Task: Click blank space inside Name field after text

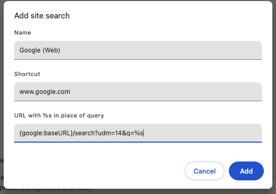Action: pos(158,50)
